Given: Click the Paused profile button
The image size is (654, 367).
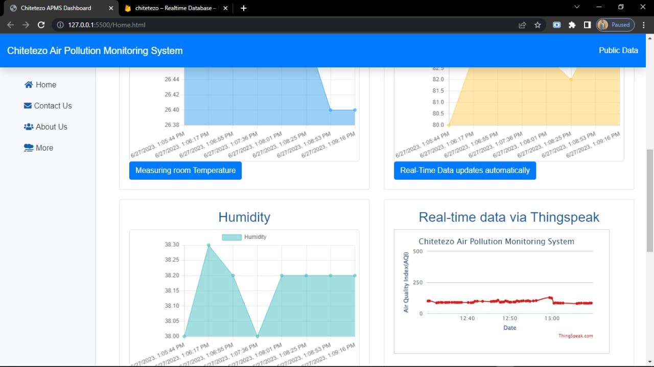Looking at the screenshot, I should pos(616,25).
